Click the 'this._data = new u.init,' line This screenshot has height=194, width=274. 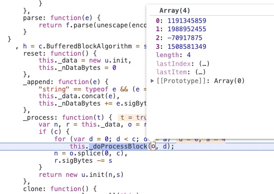85,61
